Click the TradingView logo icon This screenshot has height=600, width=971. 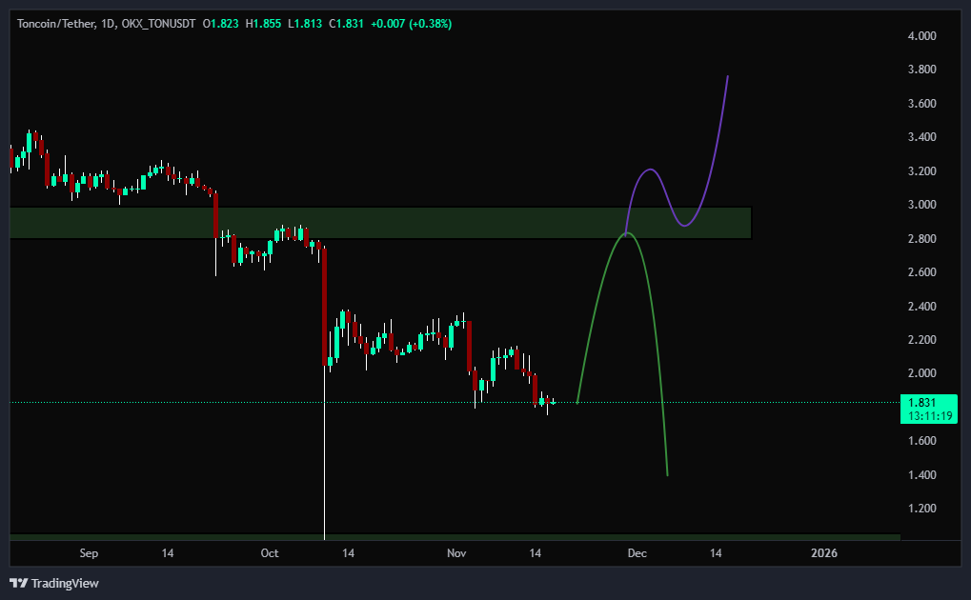[x=18, y=583]
